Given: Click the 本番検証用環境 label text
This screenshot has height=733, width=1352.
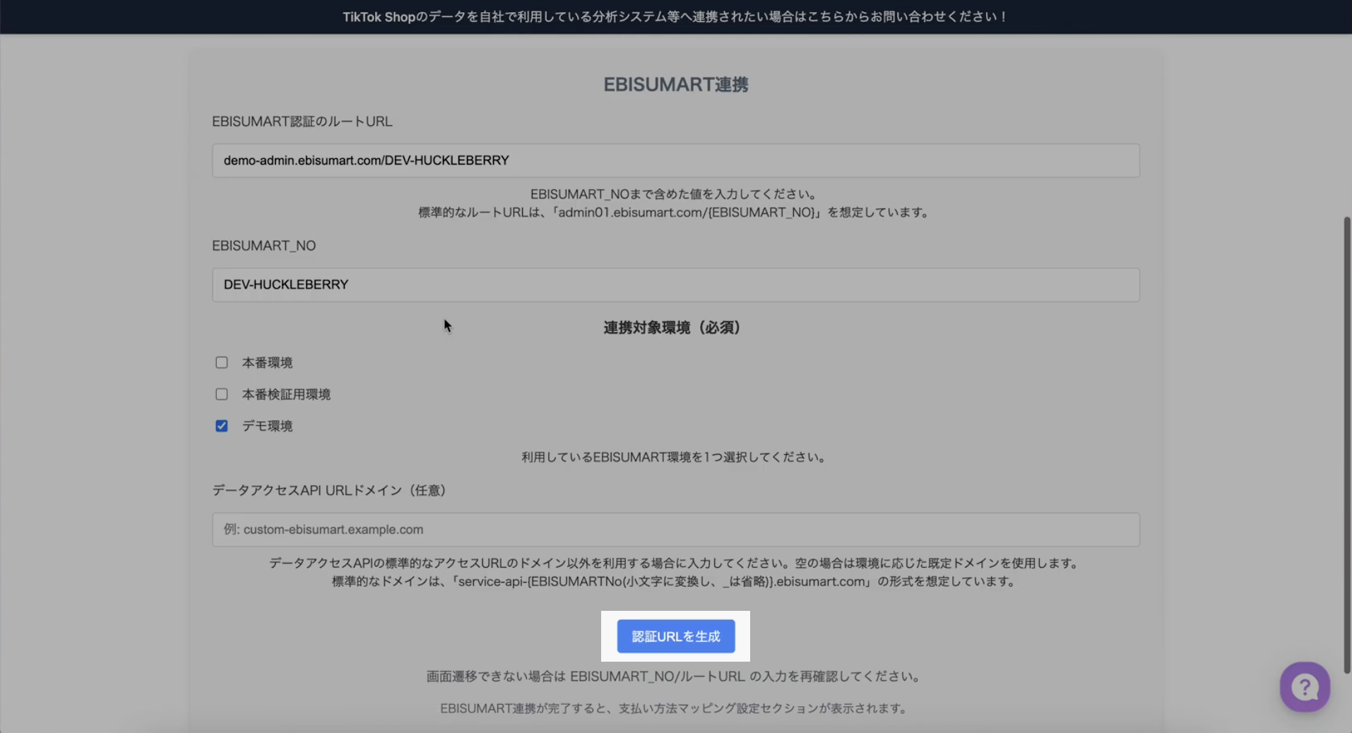Looking at the screenshot, I should pos(287,394).
